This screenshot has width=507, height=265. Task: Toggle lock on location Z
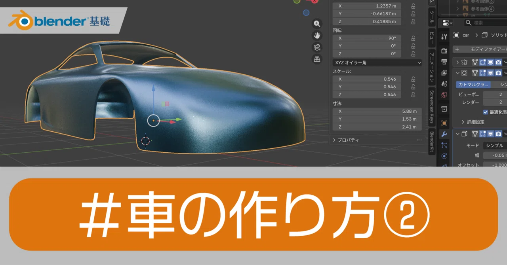(413, 22)
